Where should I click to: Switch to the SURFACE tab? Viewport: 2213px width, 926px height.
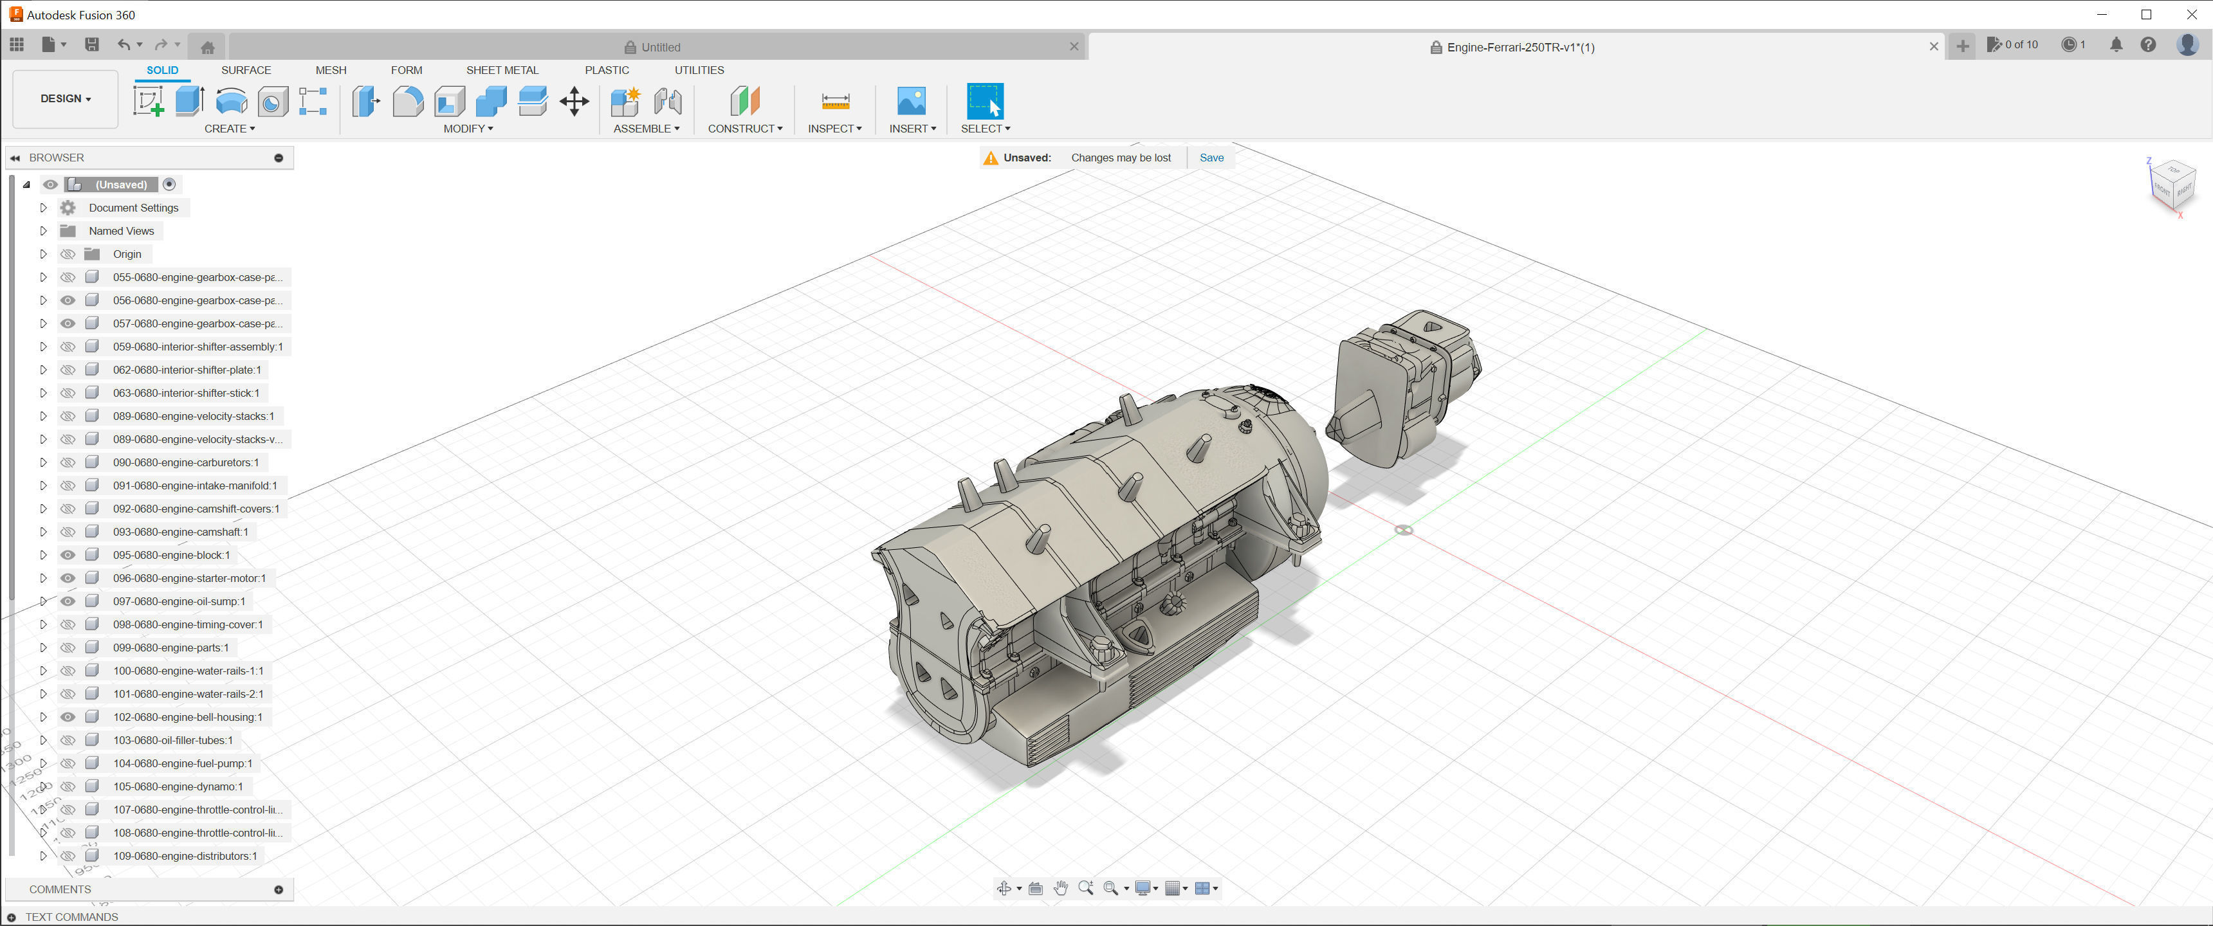[246, 71]
